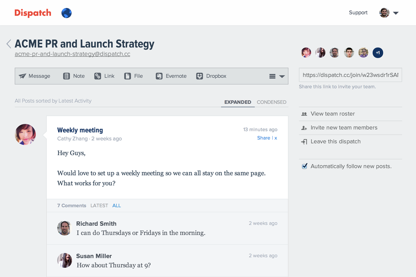Disable automatically follow new posts
This screenshot has width=416, height=277.
pos(304,166)
